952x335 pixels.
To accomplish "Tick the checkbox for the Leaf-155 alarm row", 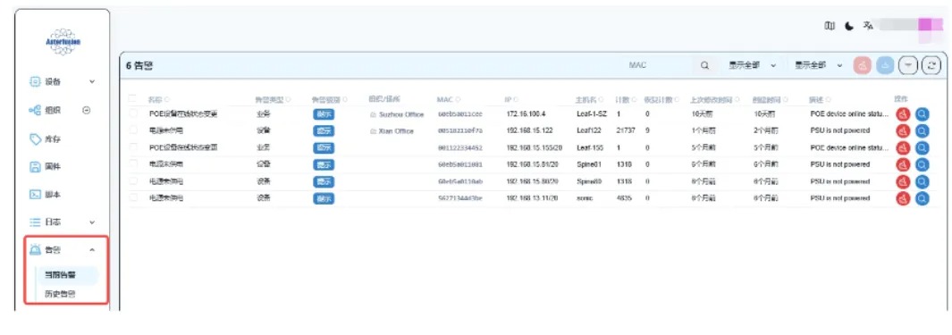I will (133, 147).
